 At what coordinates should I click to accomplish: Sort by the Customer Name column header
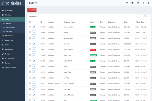point(69,22)
